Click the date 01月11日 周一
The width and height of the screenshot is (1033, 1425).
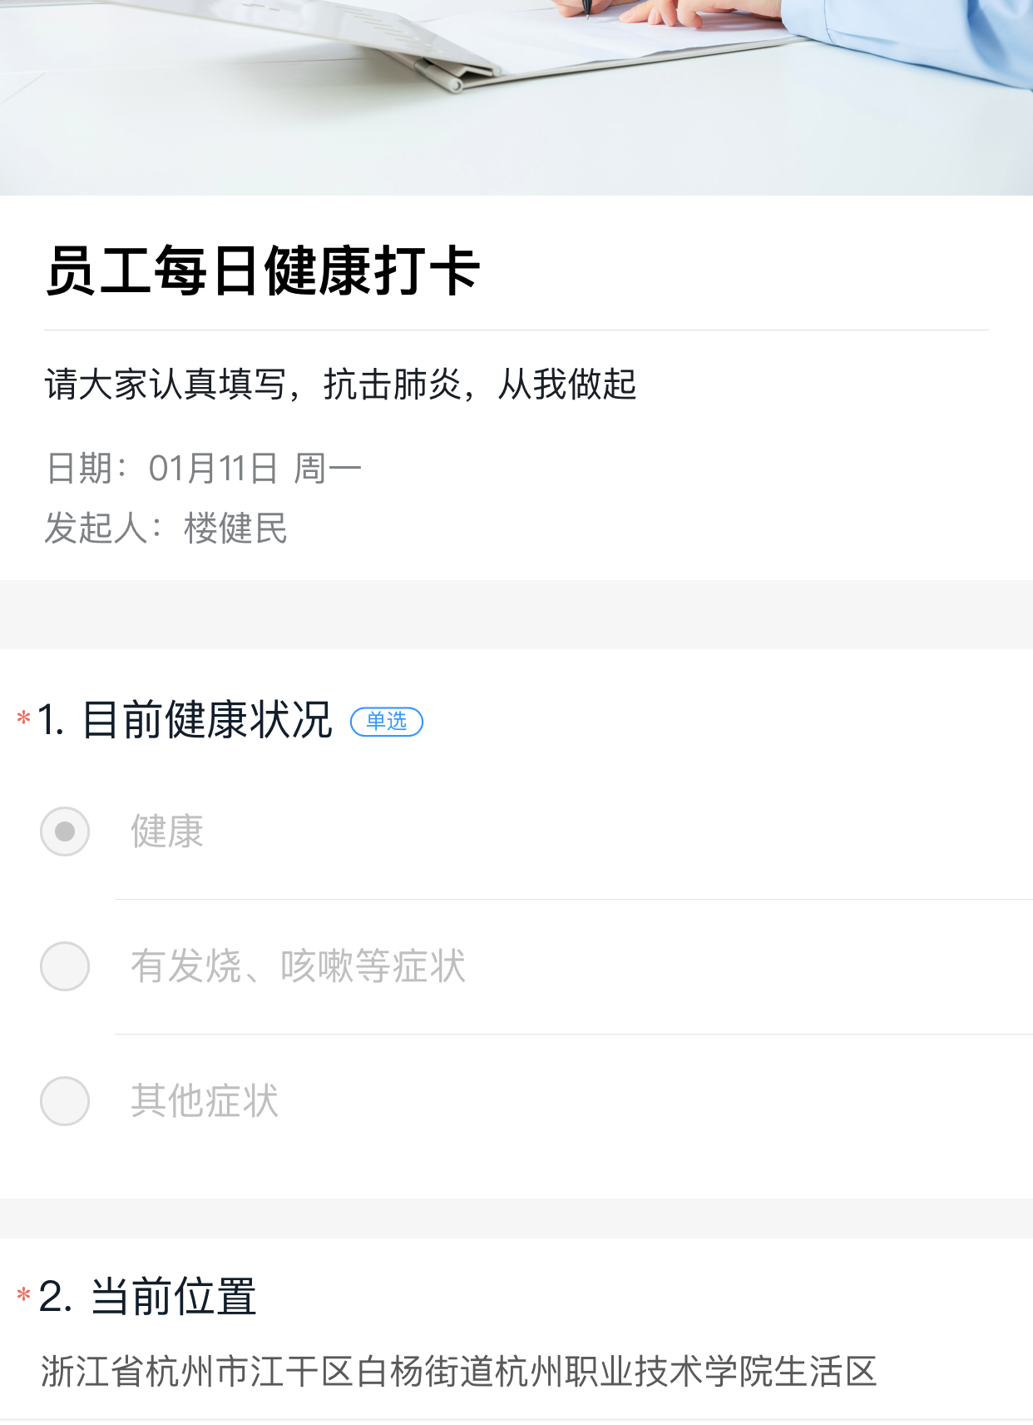tap(255, 469)
